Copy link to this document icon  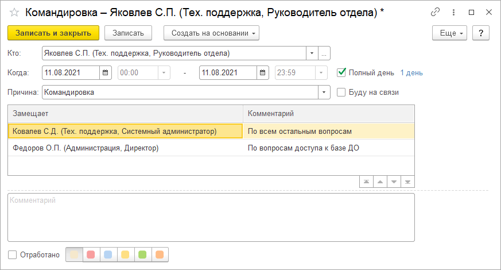pos(435,13)
